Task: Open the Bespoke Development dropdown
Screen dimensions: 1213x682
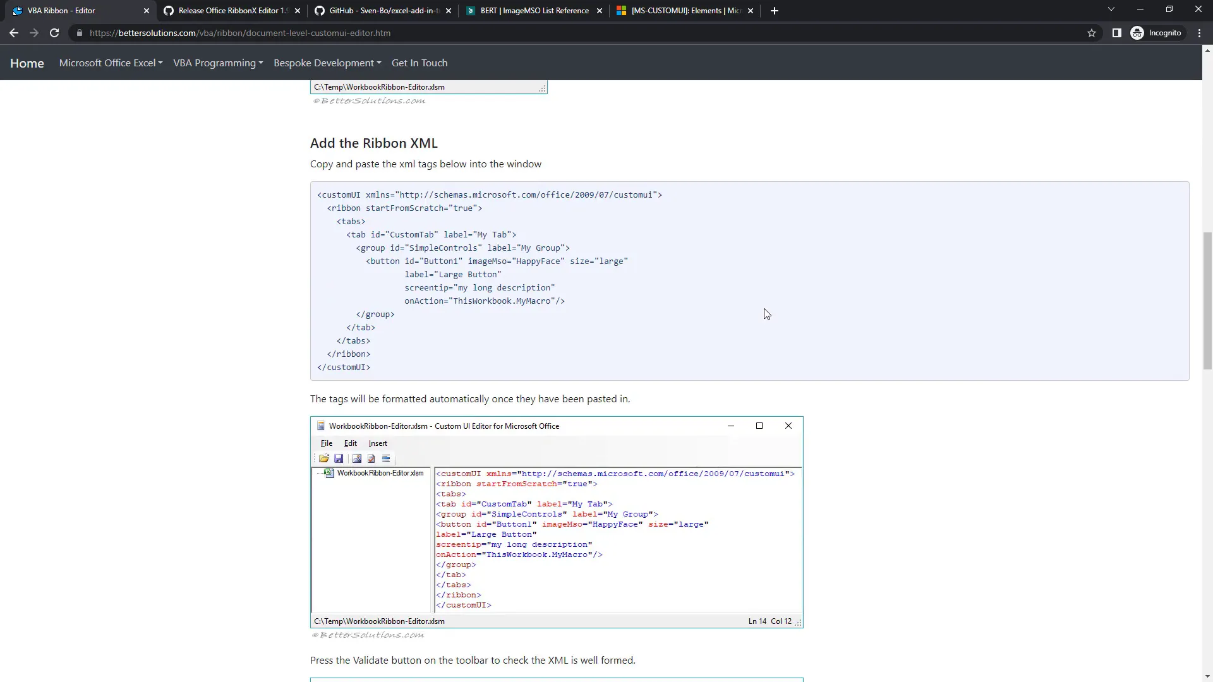Action: (x=327, y=63)
